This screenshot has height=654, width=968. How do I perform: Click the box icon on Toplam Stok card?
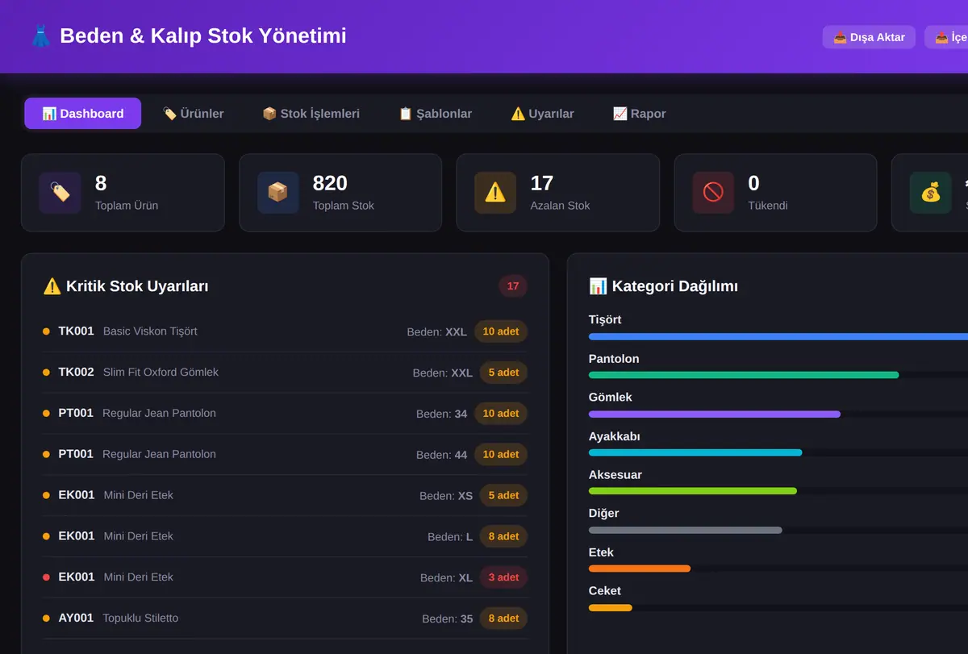pyautogui.click(x=277, y=193)
